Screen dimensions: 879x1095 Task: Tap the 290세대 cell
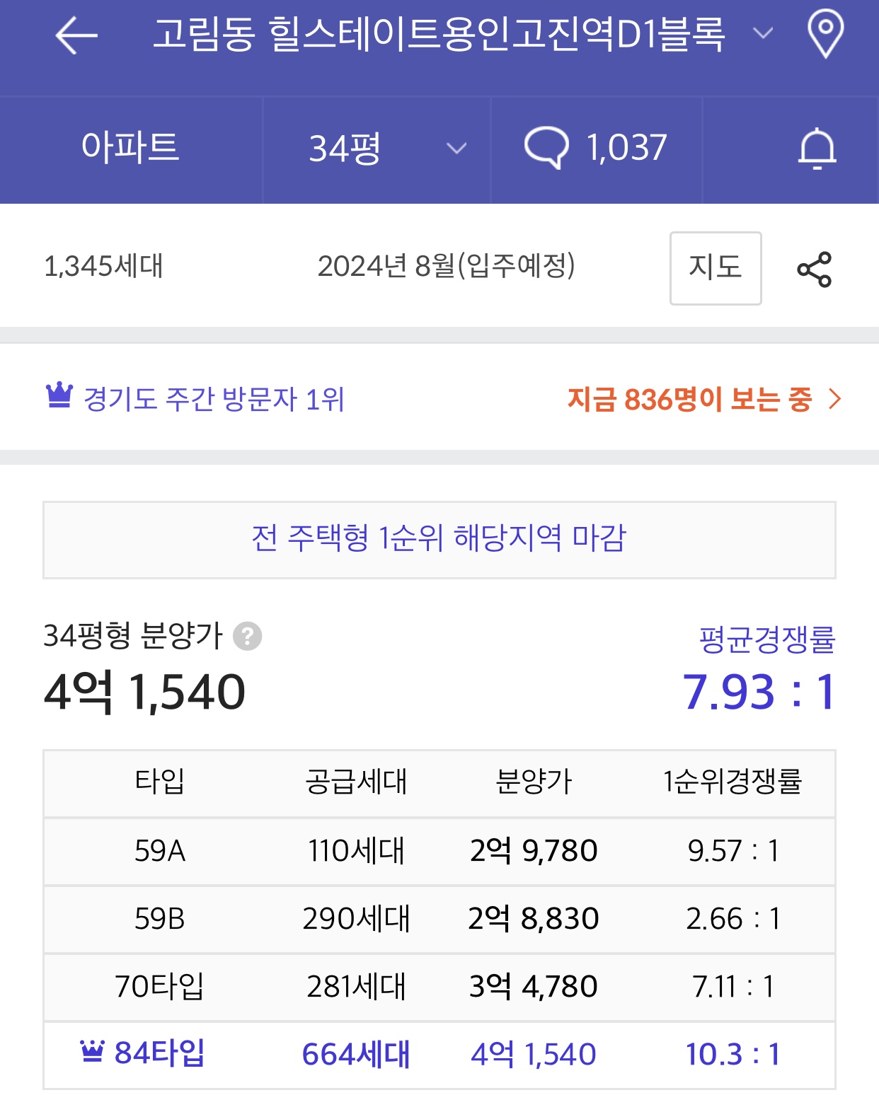357,918
